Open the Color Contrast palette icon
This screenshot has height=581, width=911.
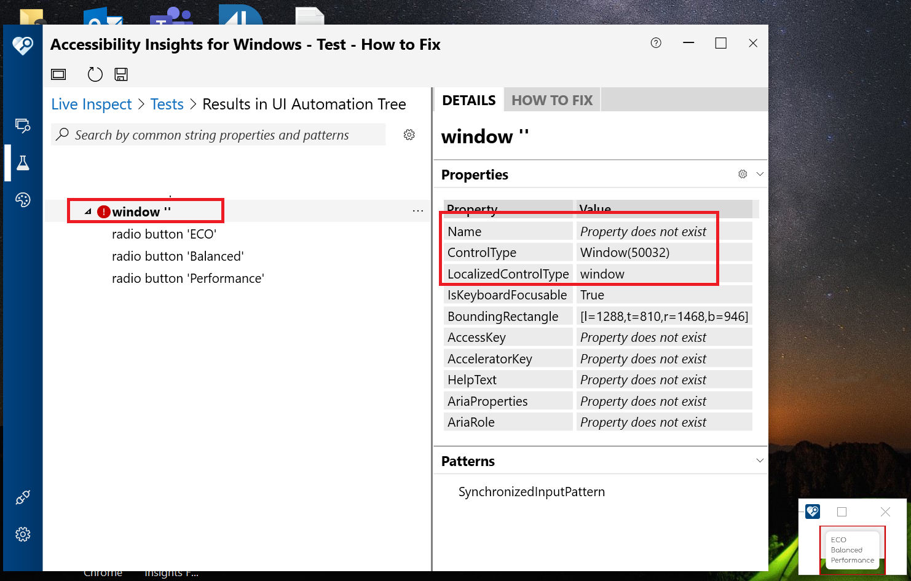point(23,199)
